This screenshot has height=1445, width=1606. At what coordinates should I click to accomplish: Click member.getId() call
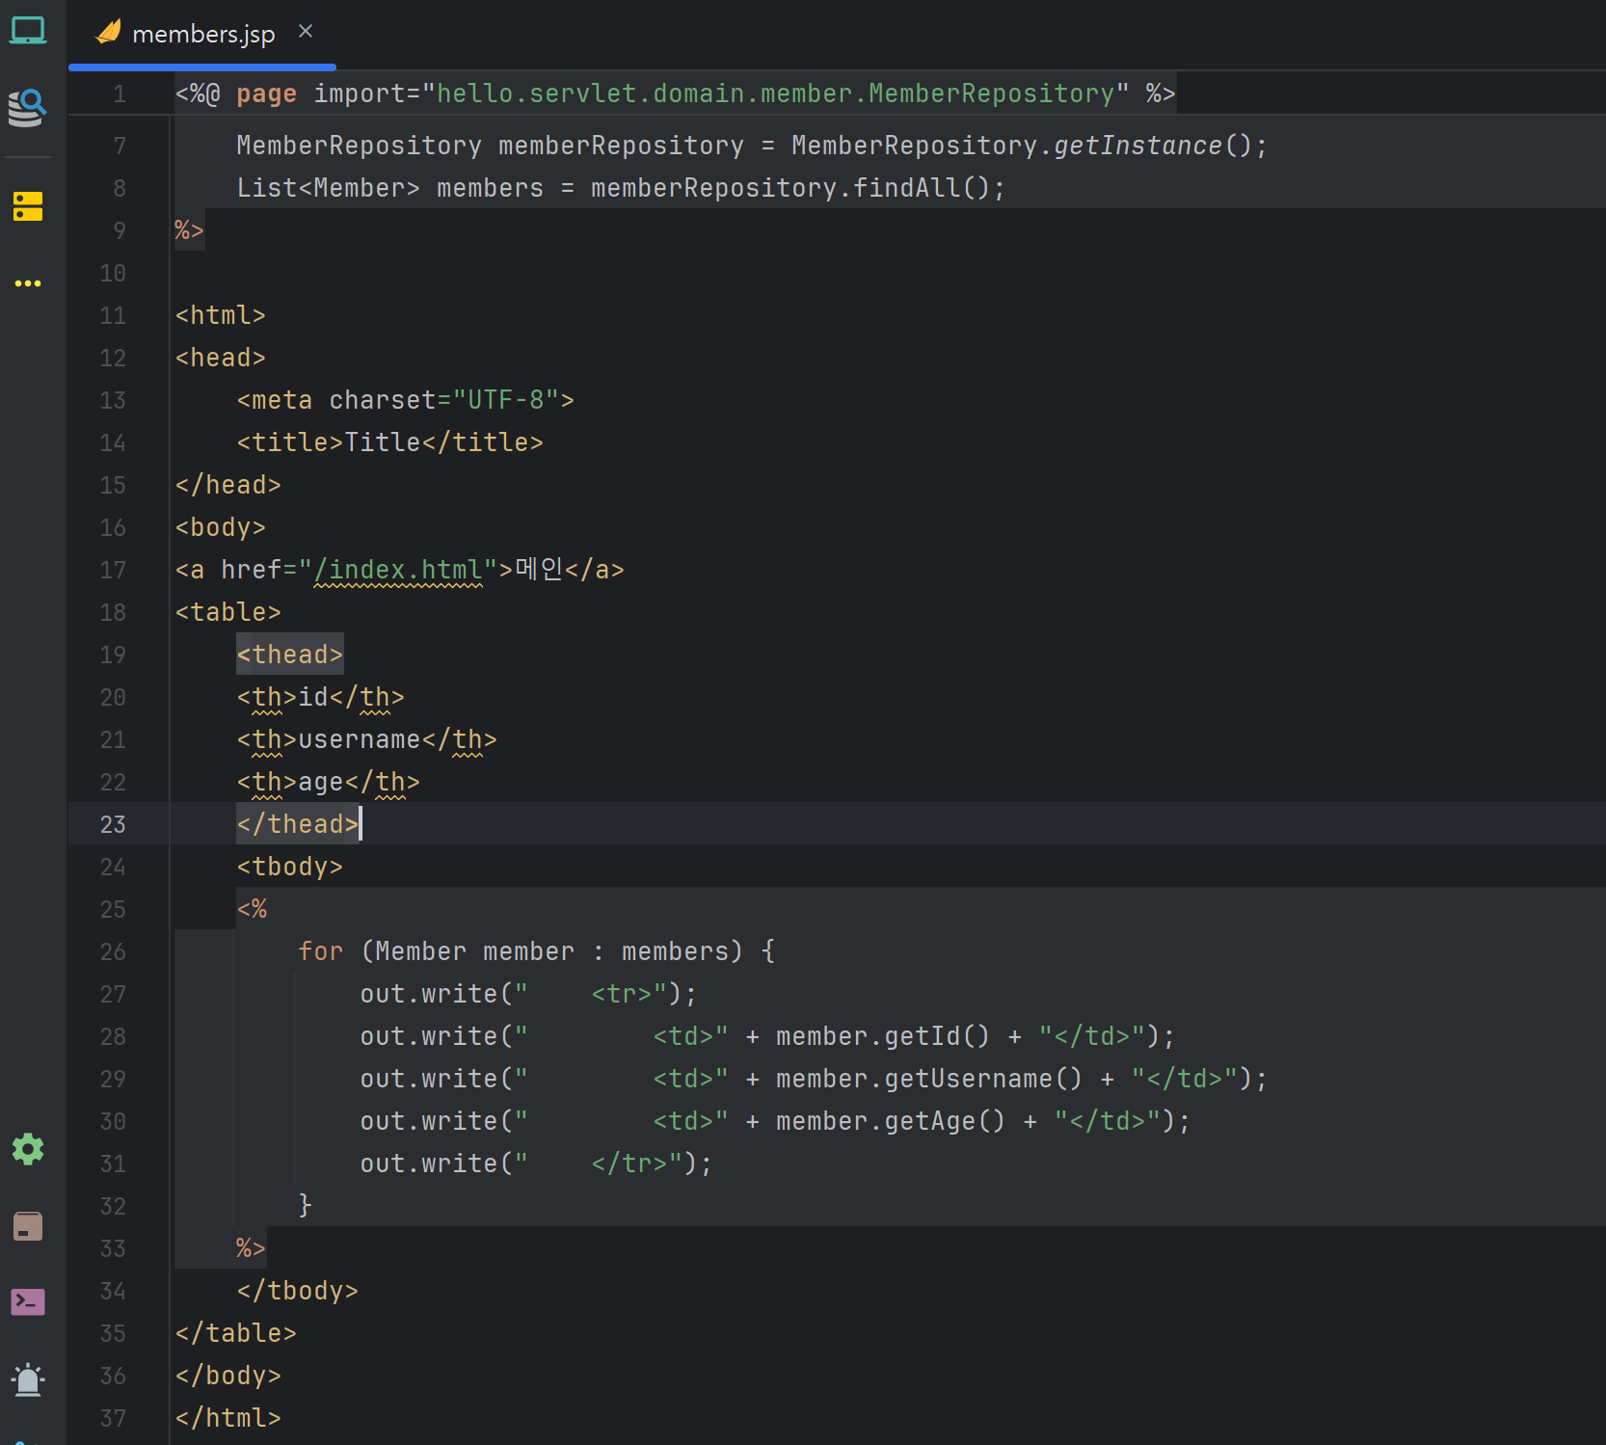point(883,1036)
